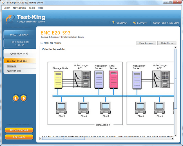Click the horizontal scrollbar right arrow
The width and height of the screenshot is (183, 146).
[x=173, y=139]
